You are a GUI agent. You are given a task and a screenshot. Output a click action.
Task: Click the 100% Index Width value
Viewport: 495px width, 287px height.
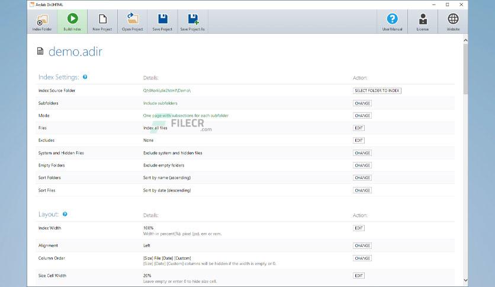click(x=148, y=228)
